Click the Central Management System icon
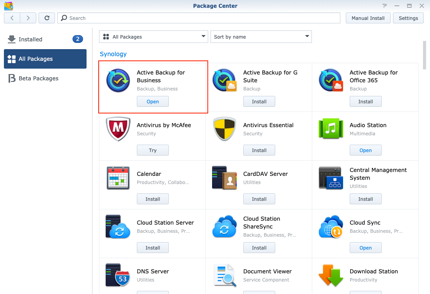Screen dimensions: 430x294 (x=331, y=178)
